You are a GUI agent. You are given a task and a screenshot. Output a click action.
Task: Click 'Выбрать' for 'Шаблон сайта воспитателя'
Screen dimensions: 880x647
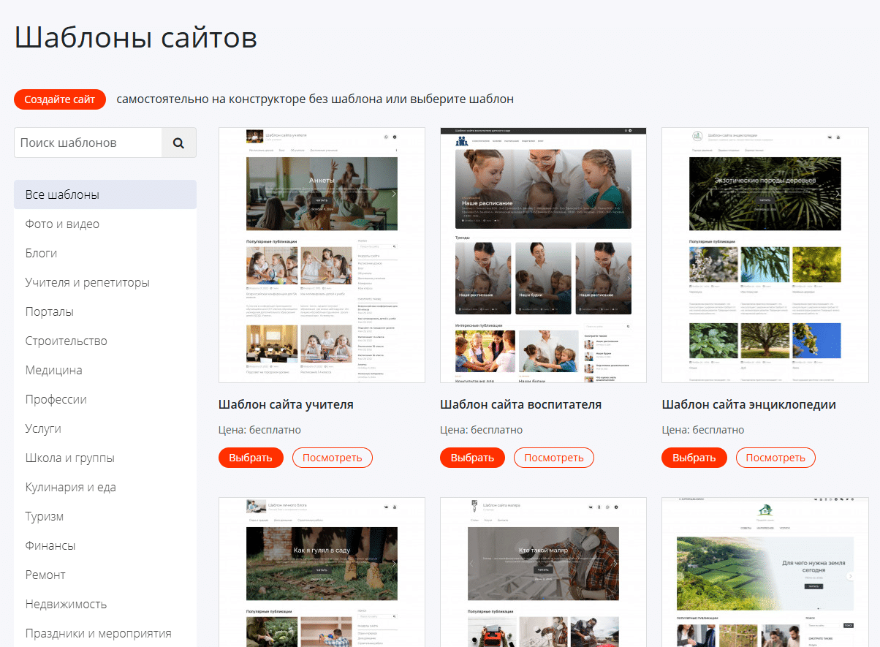pos(472,458)
